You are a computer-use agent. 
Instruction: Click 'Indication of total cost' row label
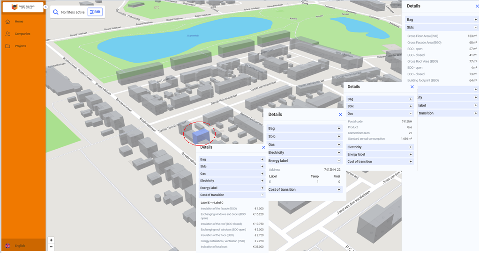pos(214,247)
